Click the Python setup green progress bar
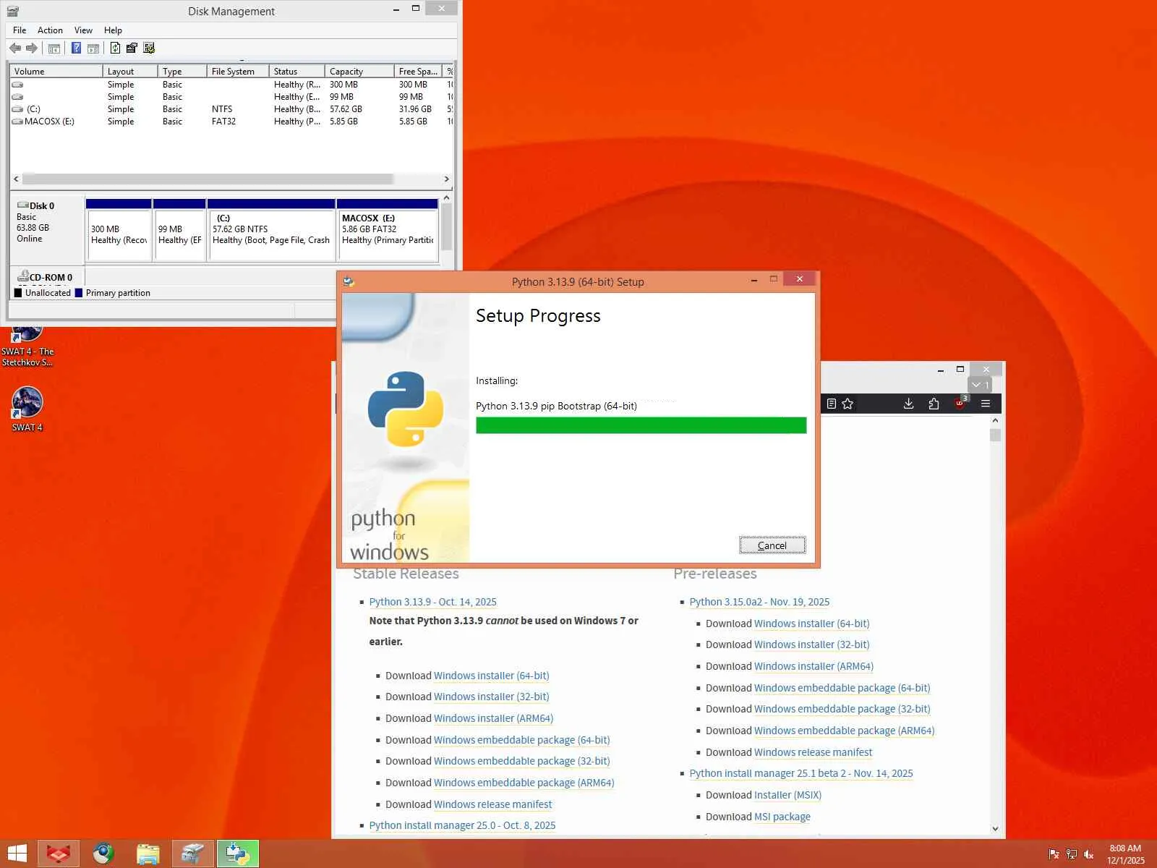This screenshot has width=1157, height=868. 641,425
